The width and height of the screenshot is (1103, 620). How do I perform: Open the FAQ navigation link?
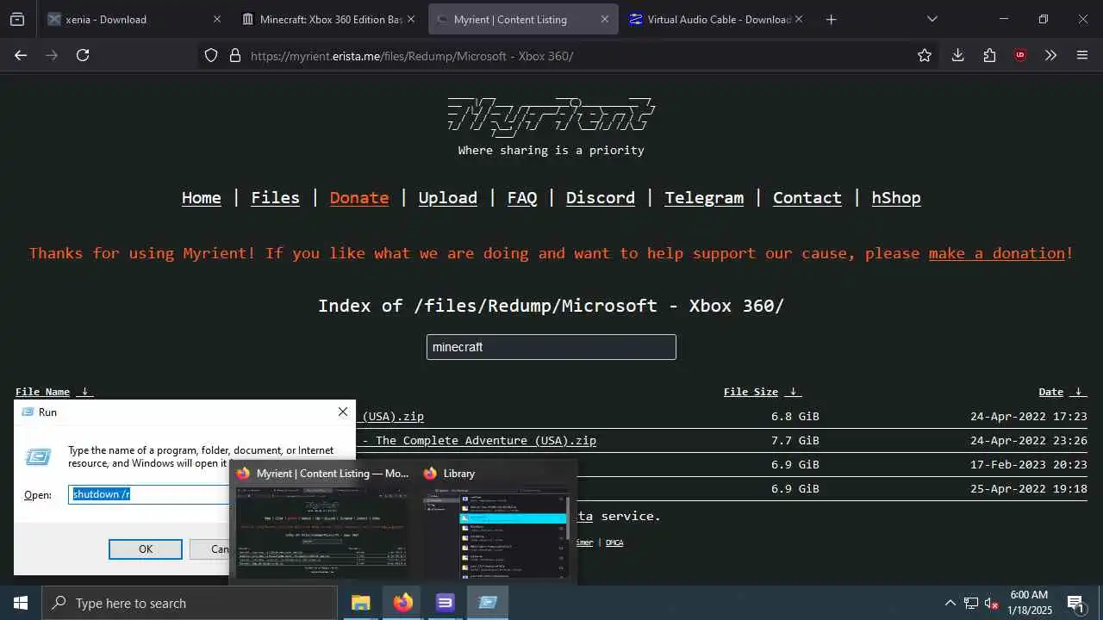[x=522, y=197]
